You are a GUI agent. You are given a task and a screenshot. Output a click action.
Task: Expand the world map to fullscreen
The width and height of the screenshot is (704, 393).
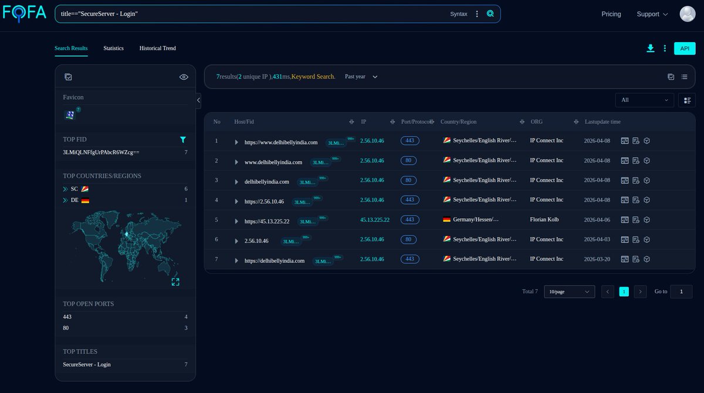coord(175,282)
